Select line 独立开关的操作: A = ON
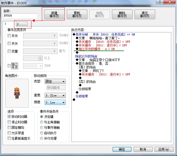 pos(95,49)
